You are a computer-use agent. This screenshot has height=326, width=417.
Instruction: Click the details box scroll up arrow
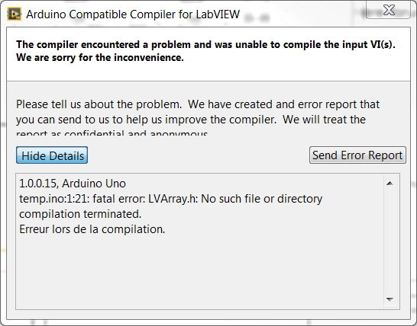coord(390,184)
